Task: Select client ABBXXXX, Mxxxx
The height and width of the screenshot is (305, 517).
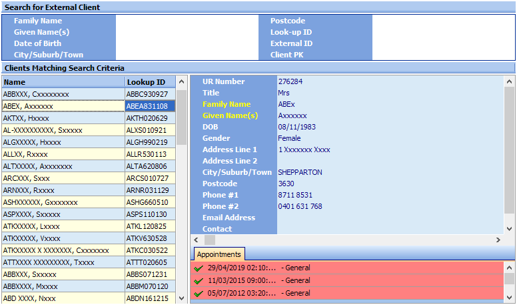Action: pyautogui.click(x=63, y=286)
